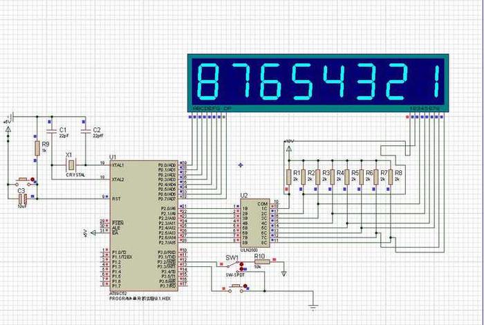This screenshot has height=325, width=484.
Task: Click the P2.0/A8 pin label
Action: tap(168, 208)
